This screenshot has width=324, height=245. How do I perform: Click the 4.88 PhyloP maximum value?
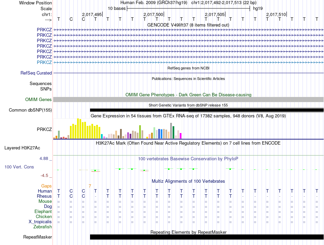pos(44,159)
